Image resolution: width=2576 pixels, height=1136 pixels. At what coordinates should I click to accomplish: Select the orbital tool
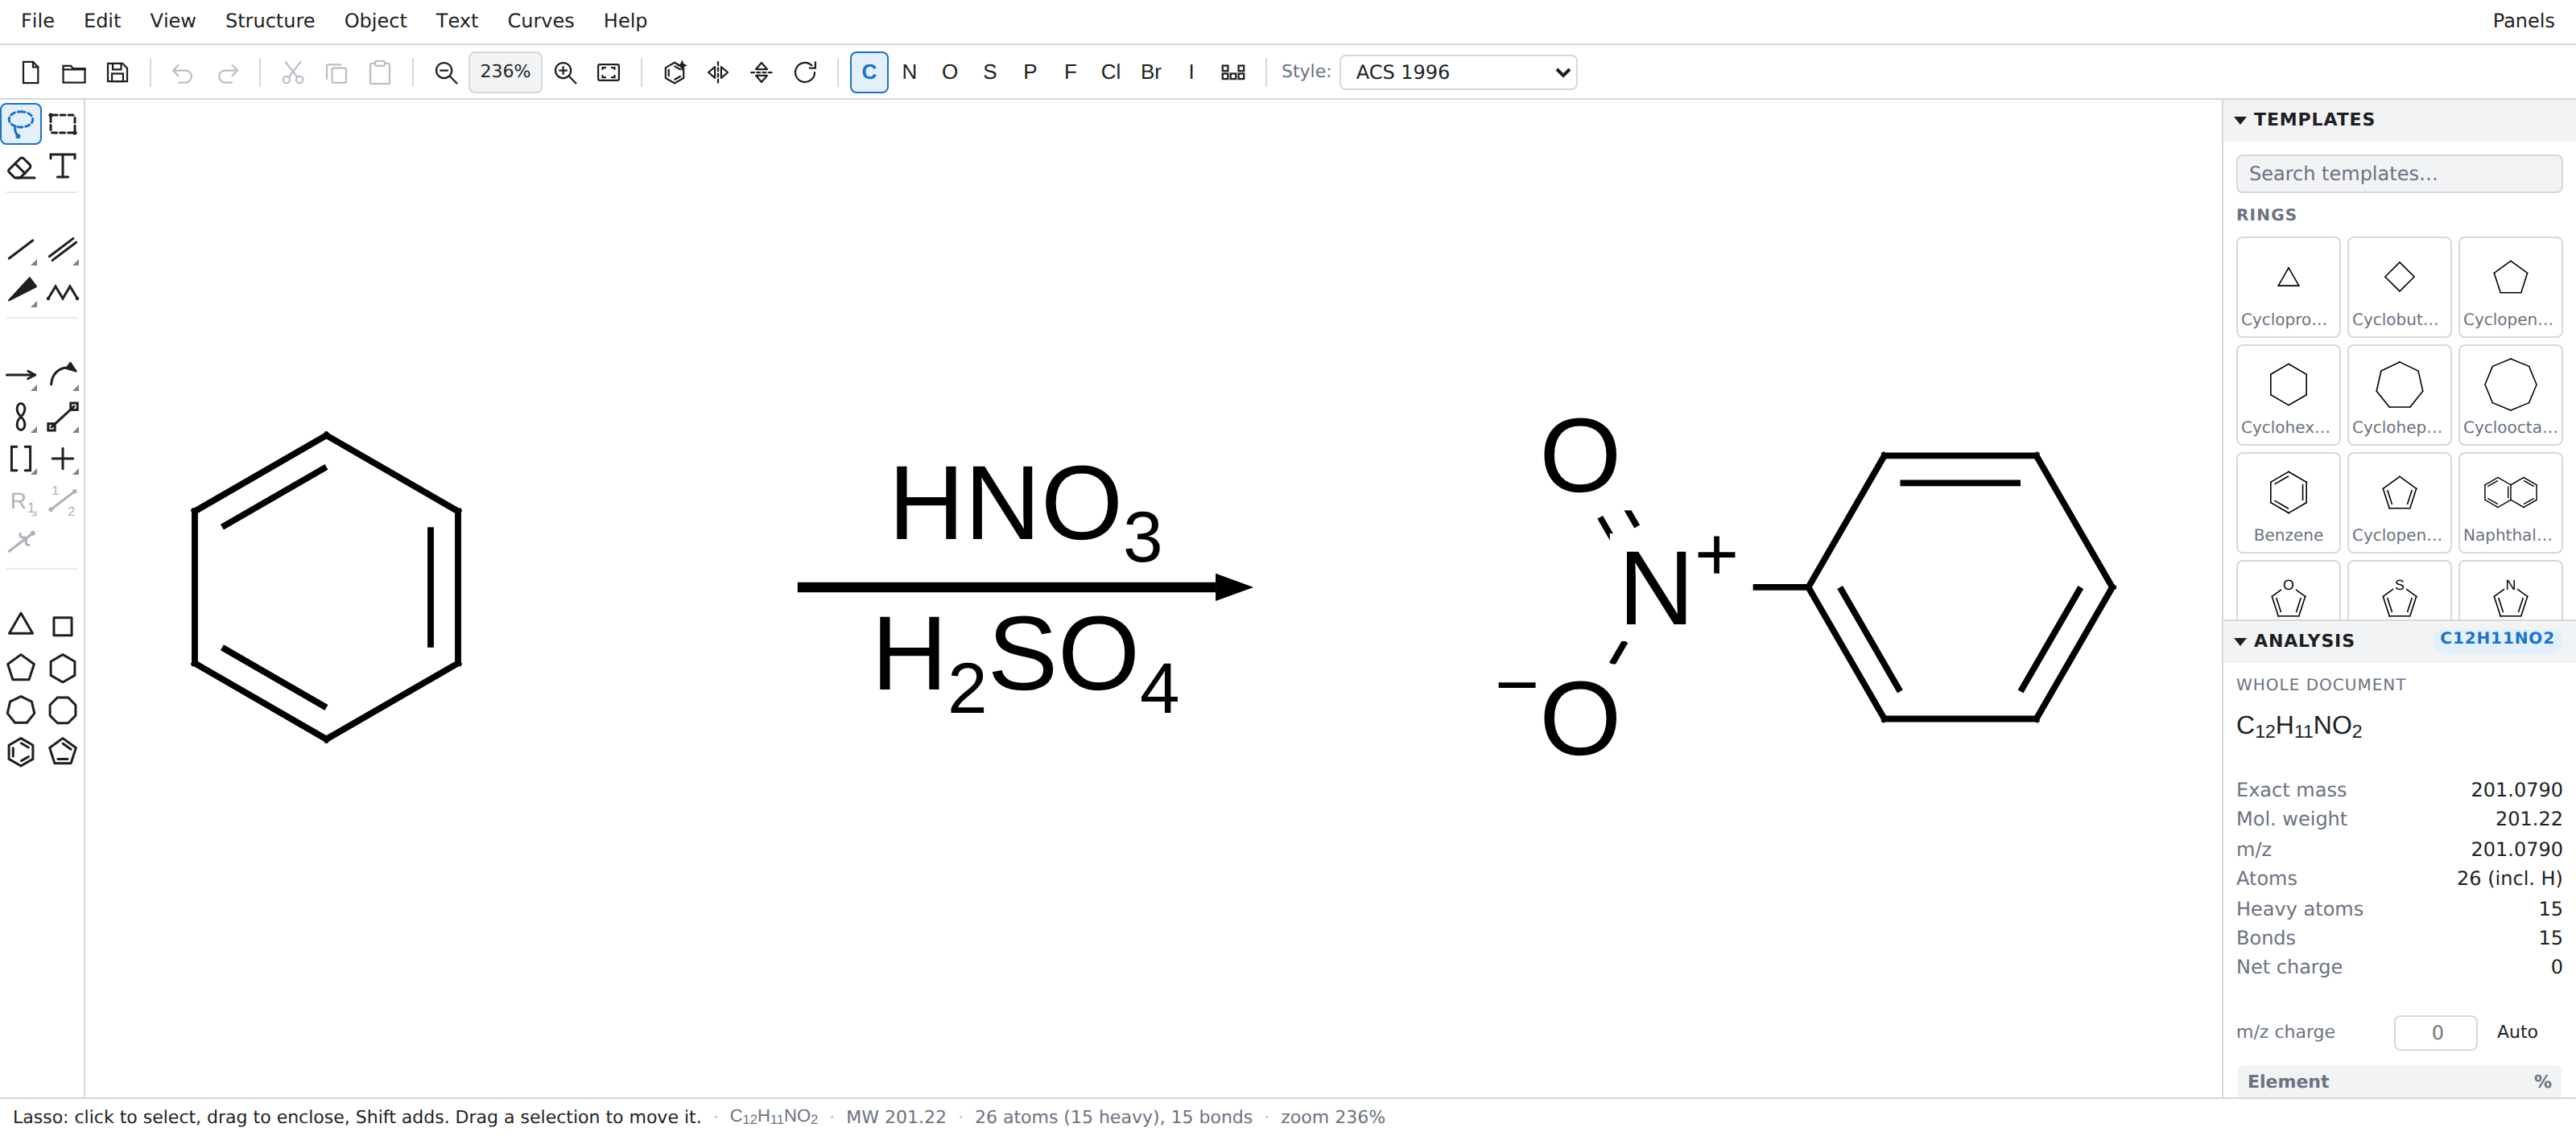tap(21, 418)
